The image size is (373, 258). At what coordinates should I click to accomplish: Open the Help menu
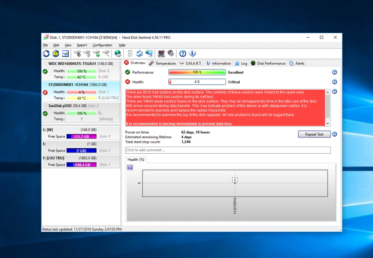pyautogui.click(x=122, y=45)
